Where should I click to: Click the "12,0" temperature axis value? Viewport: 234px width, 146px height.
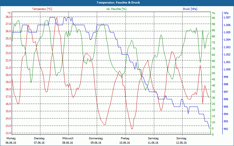tap(8, 133)
